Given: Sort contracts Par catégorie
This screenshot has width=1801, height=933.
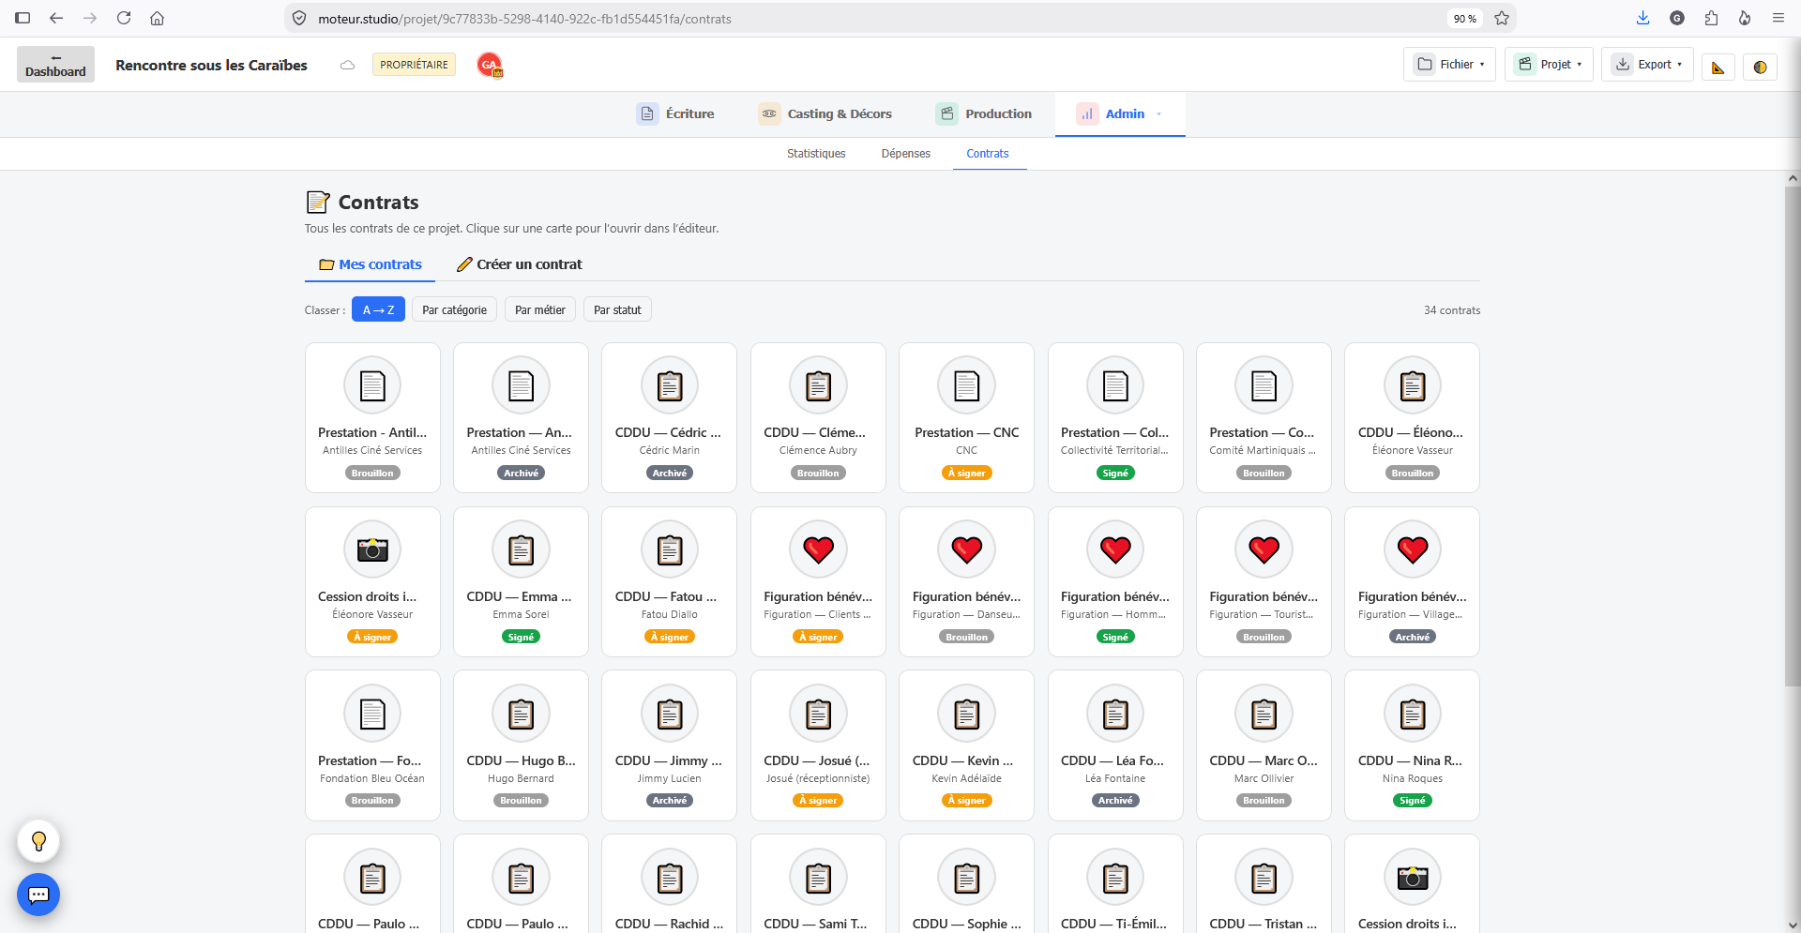Looking at the screenshot, I should click(x=454, y=309).
